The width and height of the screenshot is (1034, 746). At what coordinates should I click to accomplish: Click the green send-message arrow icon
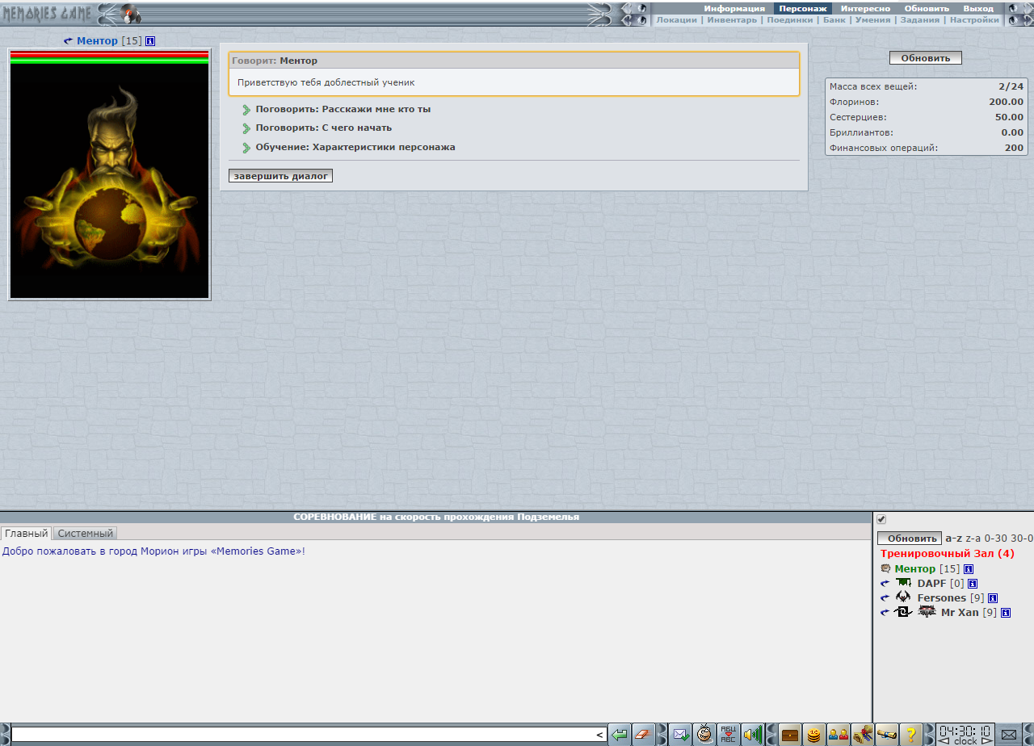[x=620, y=735]
